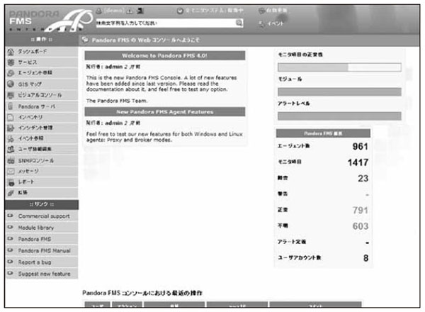Click the イベント参照 icon in sidebar
The height and width of the screenshot is (312, 425).
point(11,139)
